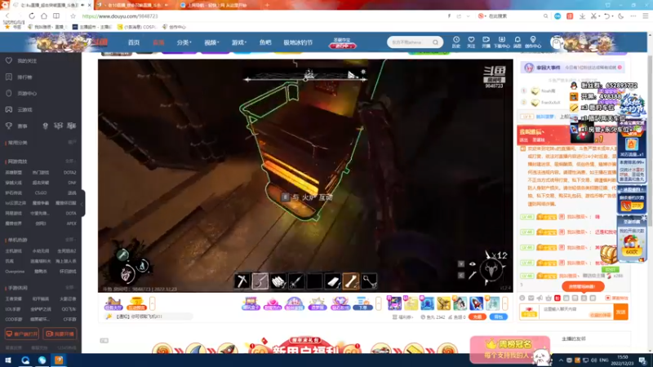Expand the 游戏 games dropdown

[238, 42]
